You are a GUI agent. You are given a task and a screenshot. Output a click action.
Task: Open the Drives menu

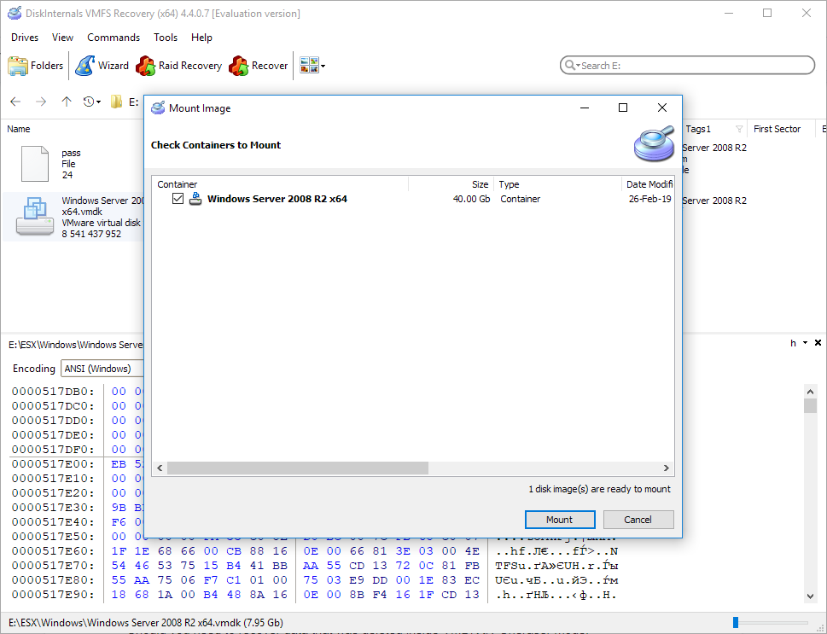(x=25, y=38)
